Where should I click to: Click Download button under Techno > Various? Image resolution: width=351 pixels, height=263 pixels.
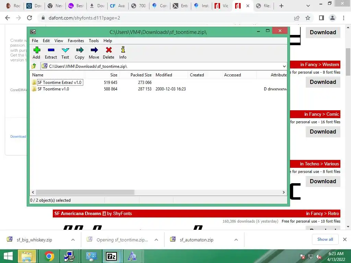click(x=323, y=181)
